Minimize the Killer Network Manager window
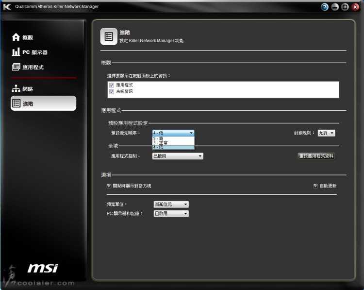The image size is (364, 290). pyautogui.click(x=335, y=7)
